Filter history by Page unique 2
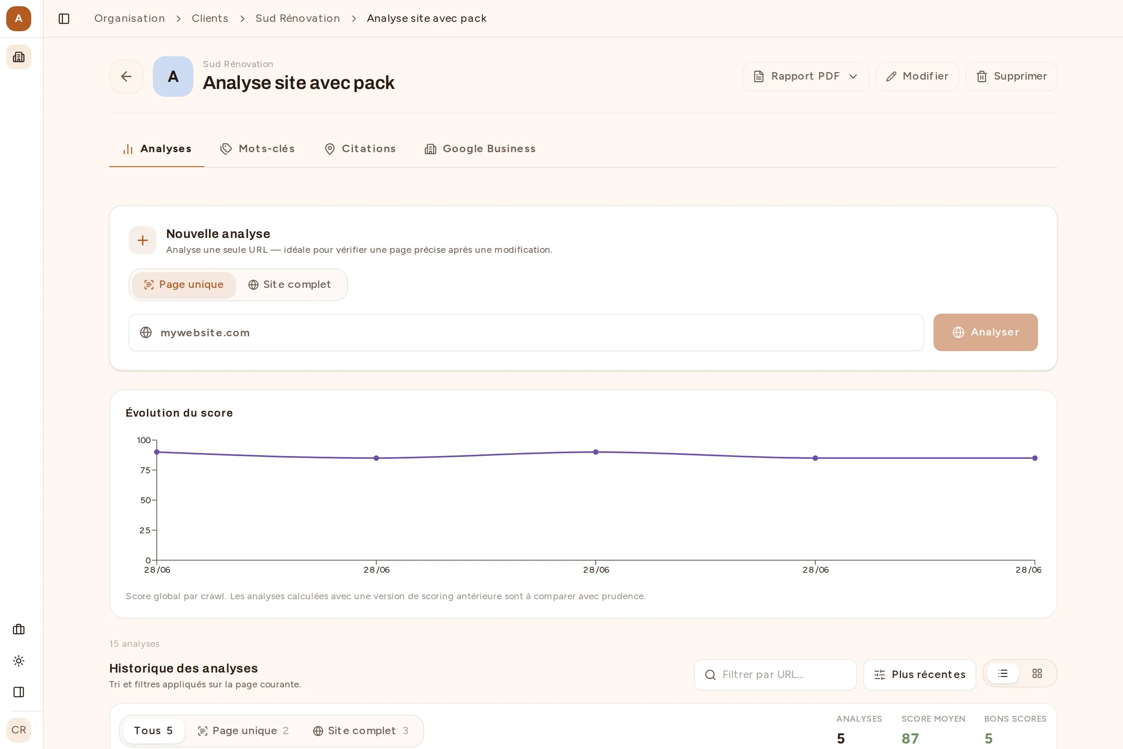Screen dimensions: 1123x749 [243, 731]
